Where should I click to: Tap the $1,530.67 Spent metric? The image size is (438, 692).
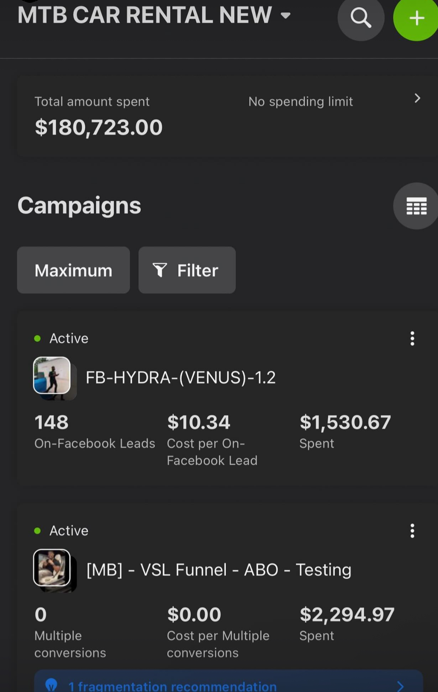(345, 431)
